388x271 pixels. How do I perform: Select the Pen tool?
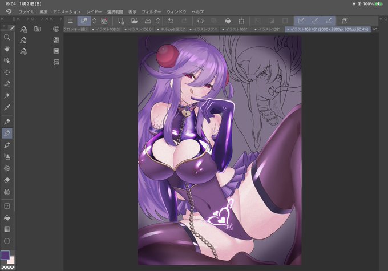(x=7, y=122)
